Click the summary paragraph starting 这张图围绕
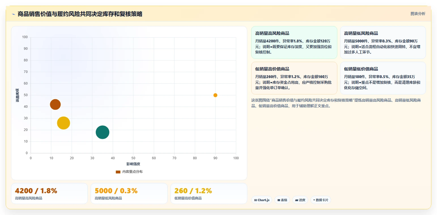437x215 pixels. [336, 103]
